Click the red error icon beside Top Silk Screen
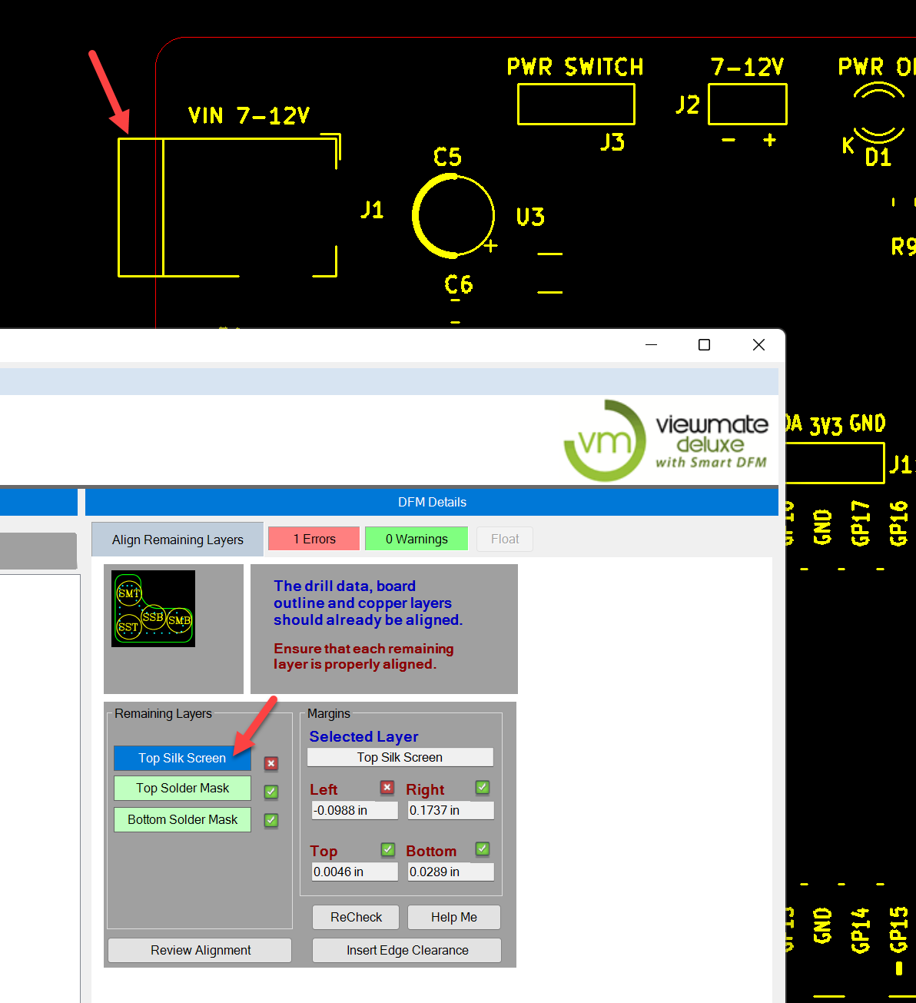916x1003 pixels. point(271,763)
